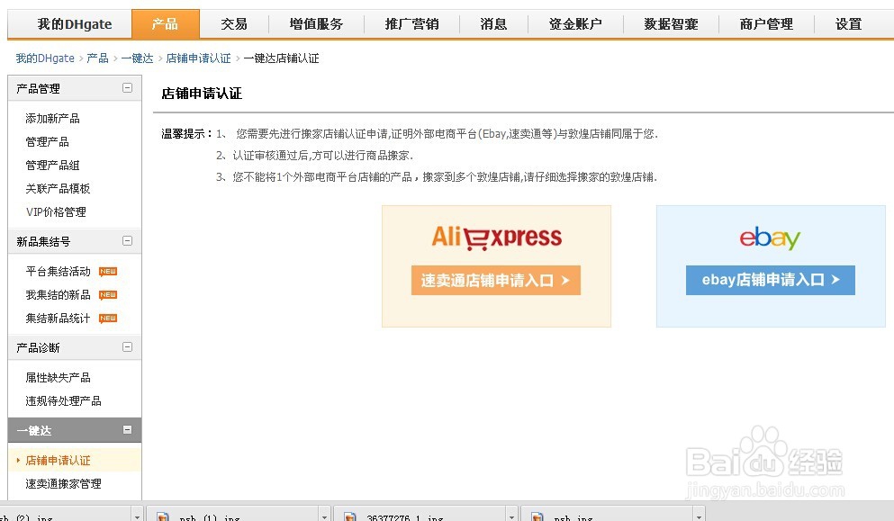Screen dimensions: 894x521
Task: Switch to the 资金账户 tab
Action: [x=575, y=24]
